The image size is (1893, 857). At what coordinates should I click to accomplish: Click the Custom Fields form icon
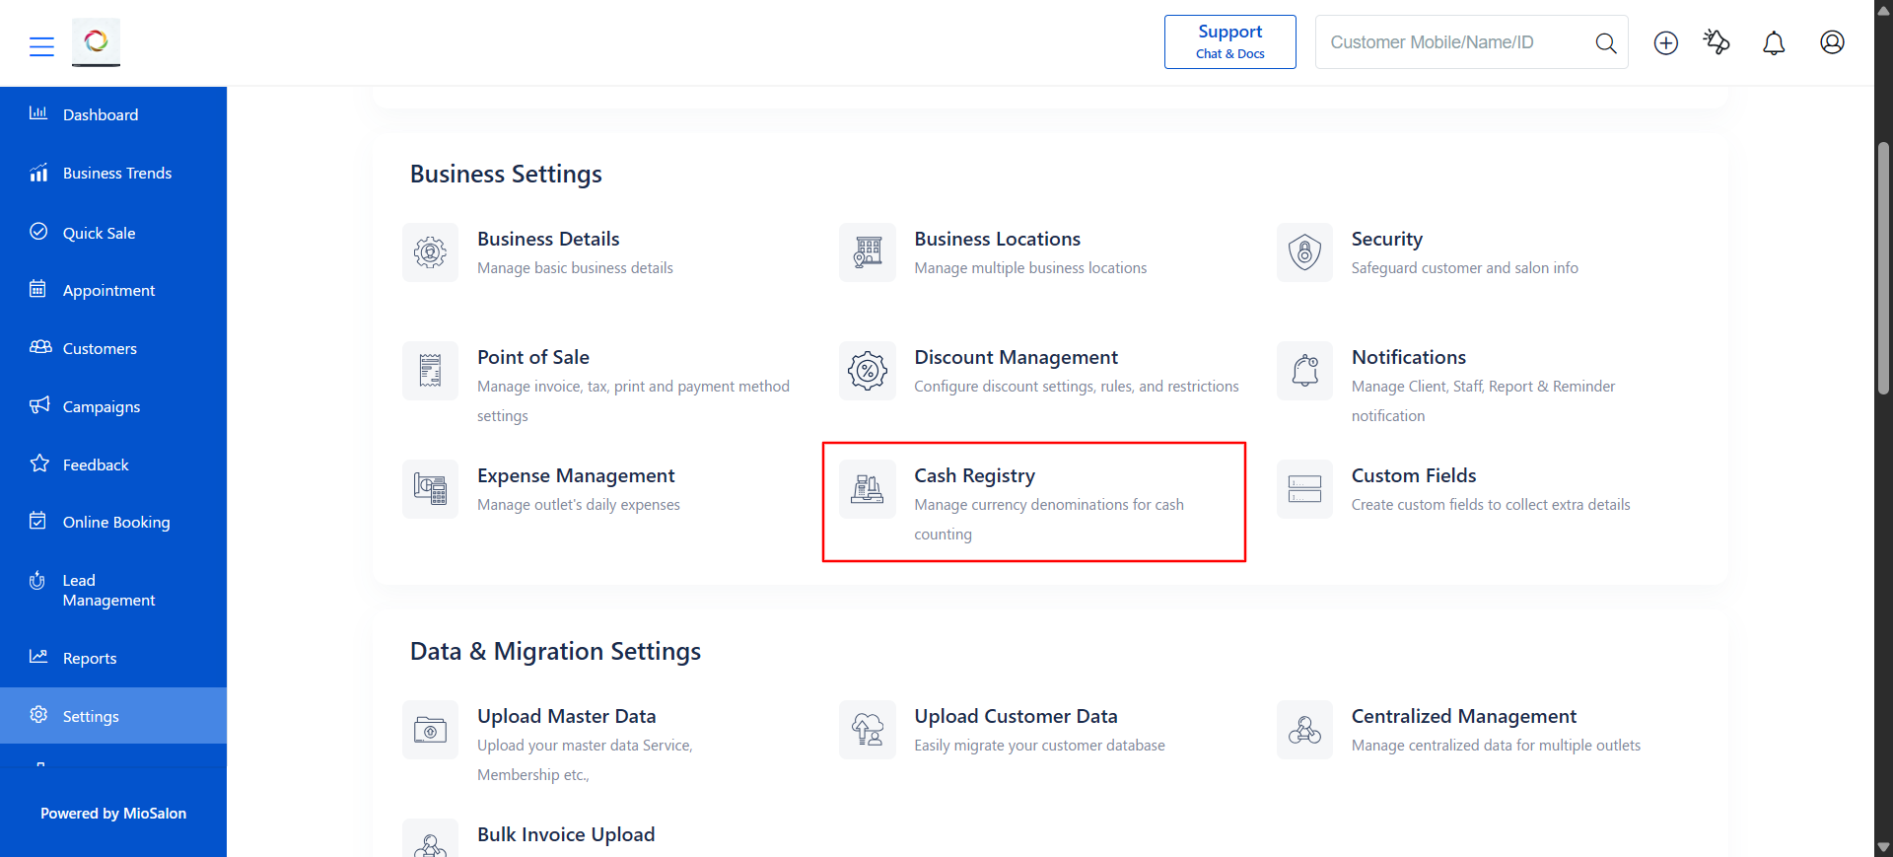coord(1304,489)
